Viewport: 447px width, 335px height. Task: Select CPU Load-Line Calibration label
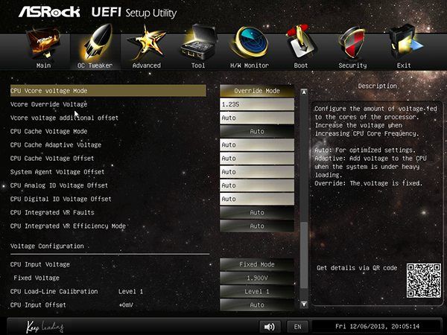pyautogui.click(x=54, y=291)
